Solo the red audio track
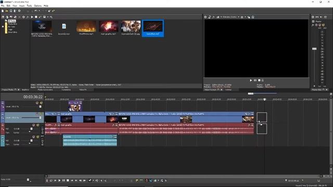The width and height of the screenshot is (333, 187). 38,125
